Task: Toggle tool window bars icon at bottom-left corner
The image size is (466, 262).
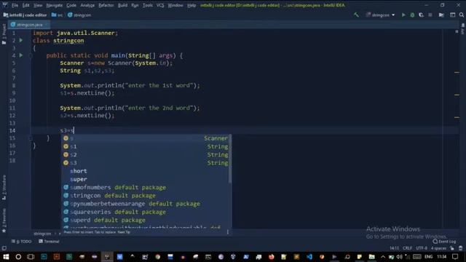Action: click(x=4, y=248)
